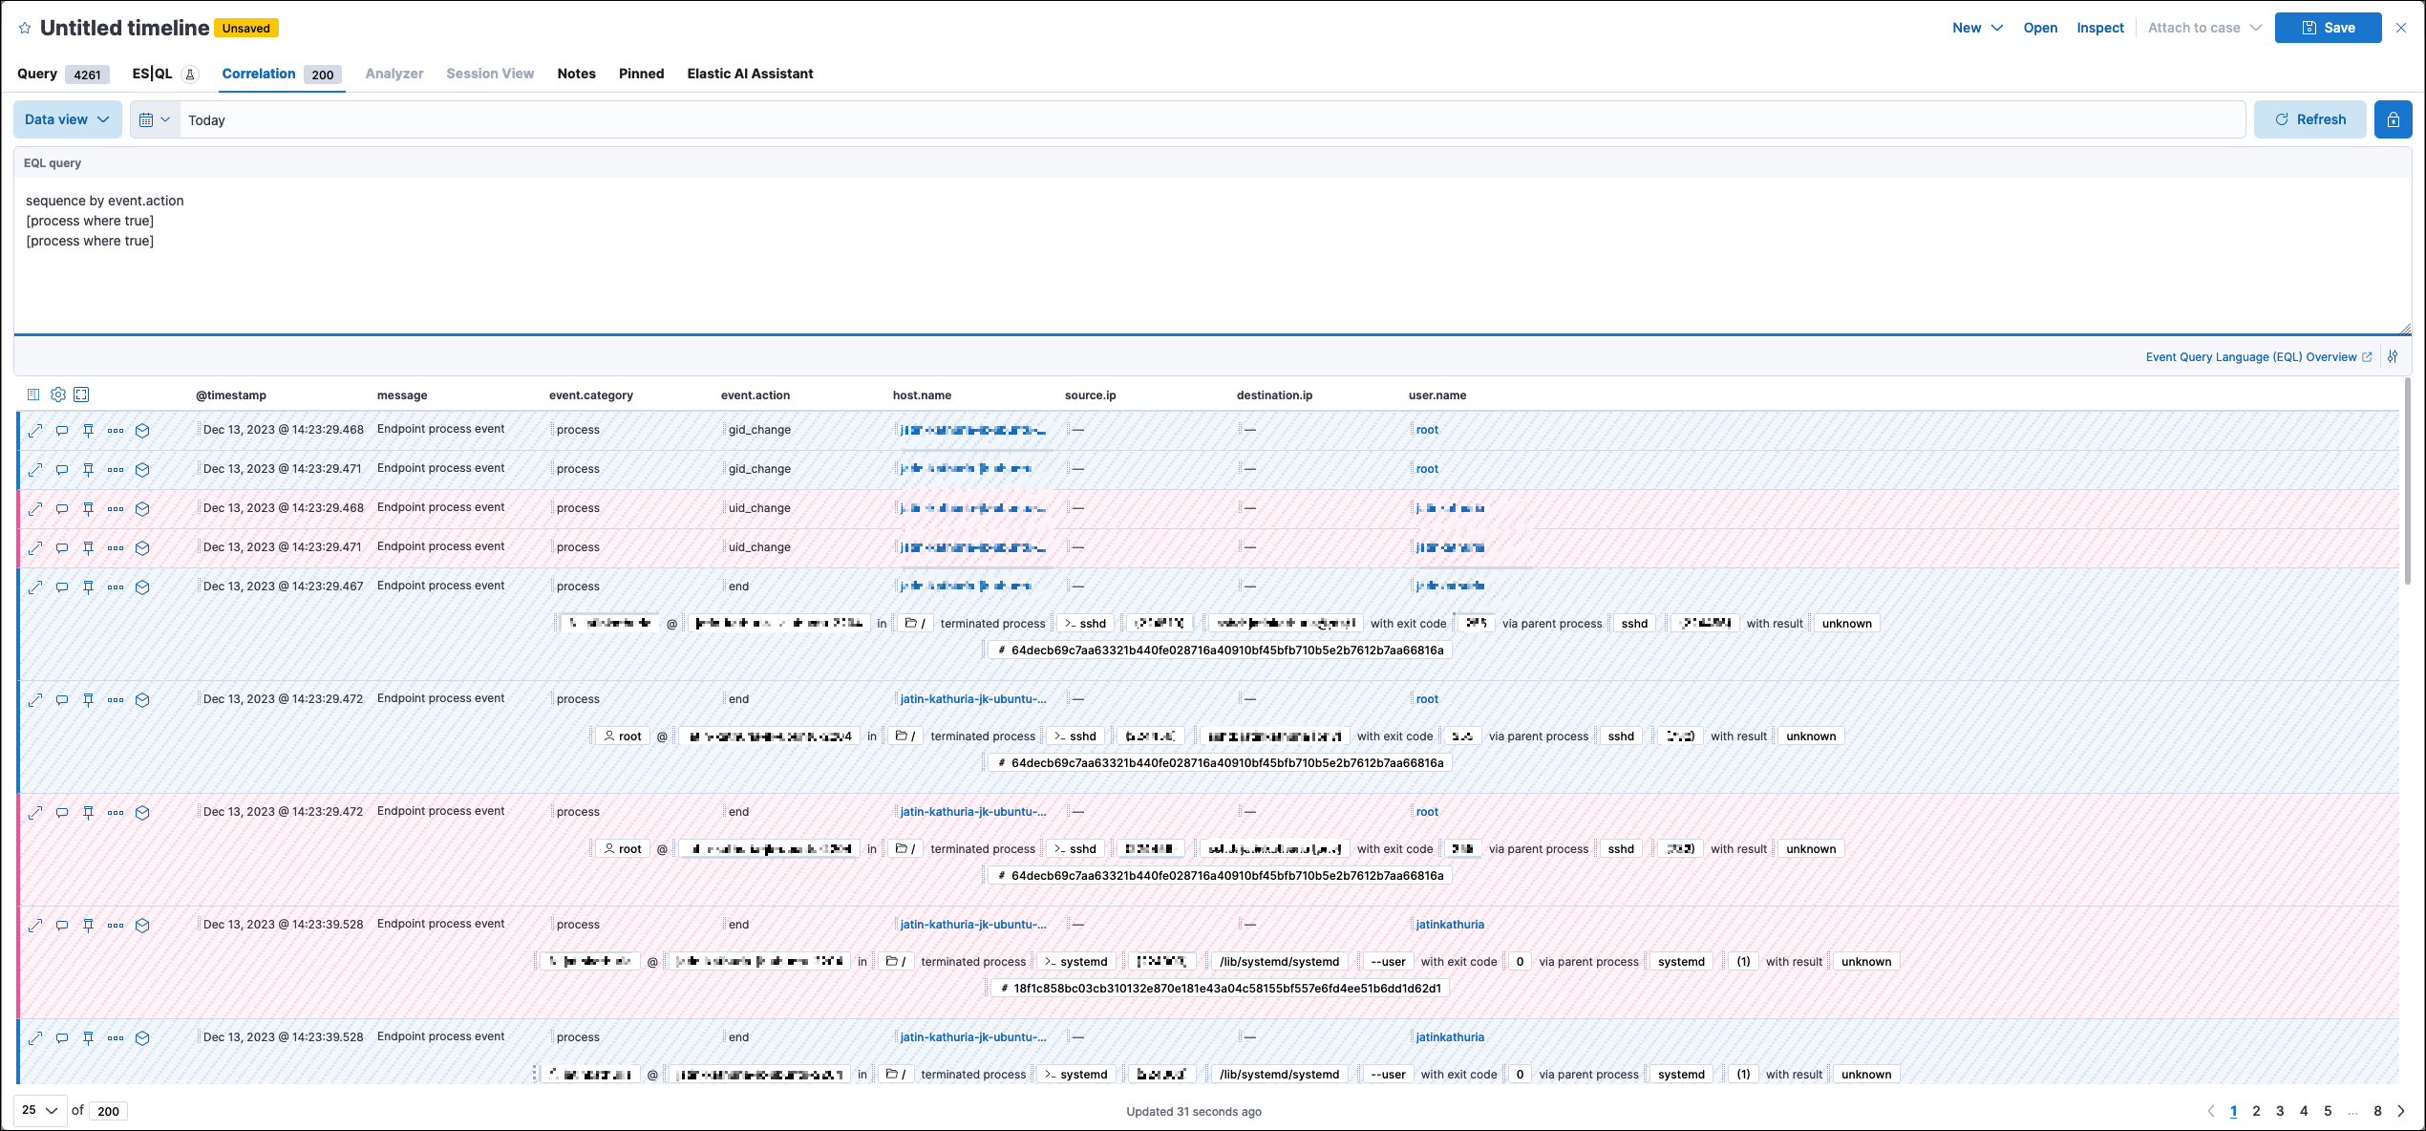This screenshot has height=1131, width=2426.
Task: Expand the calendar/date picker dropdown
Action: point(153,119)
